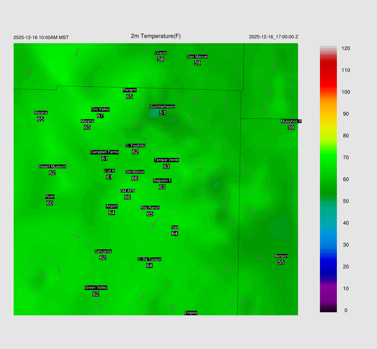Click the Summerhaven station label
The height and width of the screenshot is (349, 377).
click(x=162, y=107)
